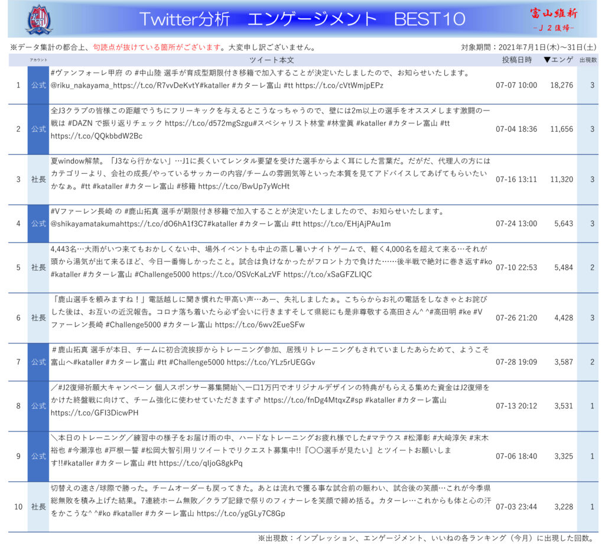This screenshot has width=605, height=545.
Task: Click the 投稿日時 column header
Action: [x=516, y=60]
